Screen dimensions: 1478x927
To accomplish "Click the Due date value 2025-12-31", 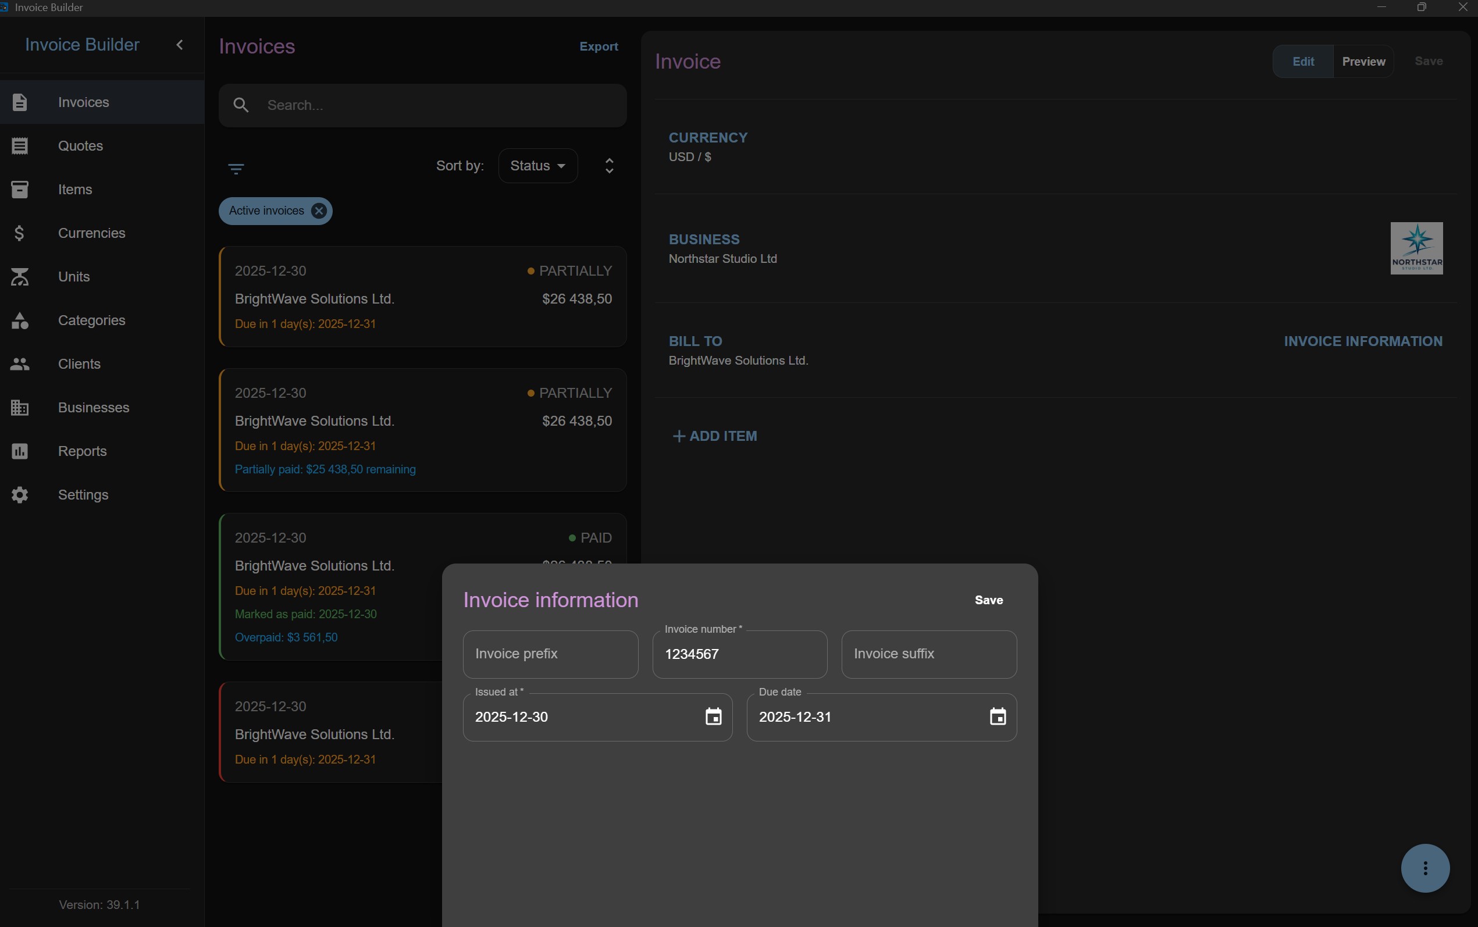I will [795, 716].
